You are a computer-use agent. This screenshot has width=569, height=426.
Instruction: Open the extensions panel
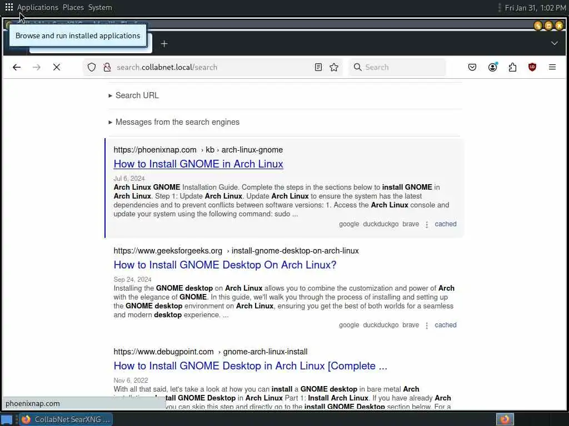[512, 67]
